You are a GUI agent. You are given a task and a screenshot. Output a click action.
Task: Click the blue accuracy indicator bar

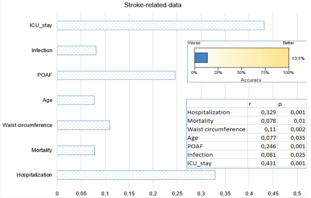201,58
